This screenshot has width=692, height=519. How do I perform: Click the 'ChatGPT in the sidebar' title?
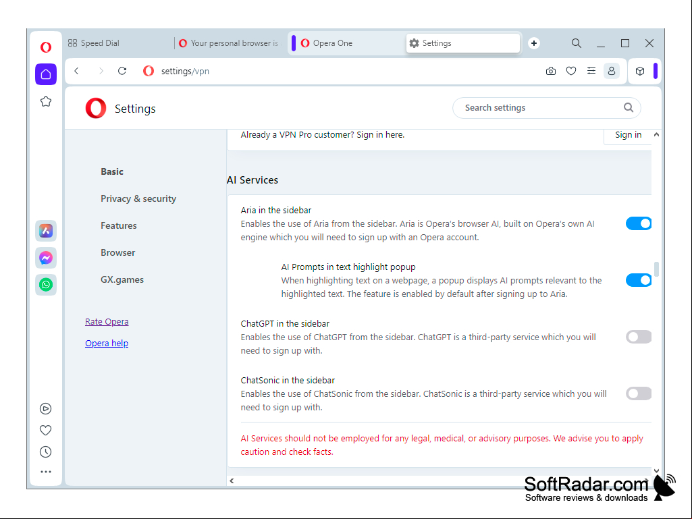(x=285, y=323)
